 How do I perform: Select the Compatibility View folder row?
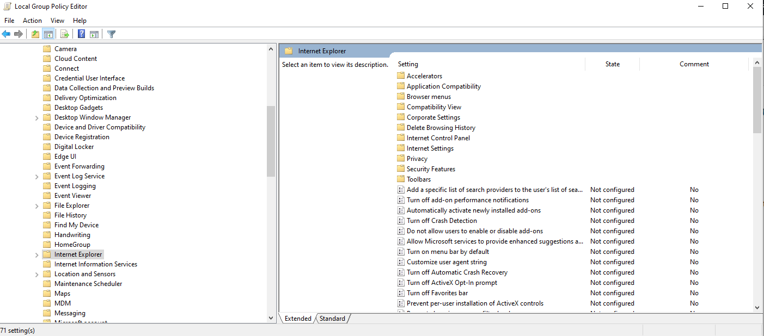434,107
